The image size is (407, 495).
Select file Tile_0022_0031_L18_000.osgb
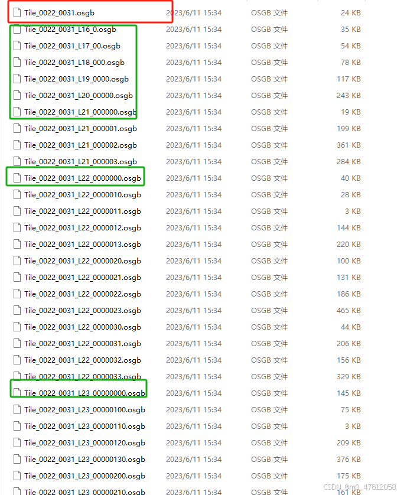click(74, 63)
